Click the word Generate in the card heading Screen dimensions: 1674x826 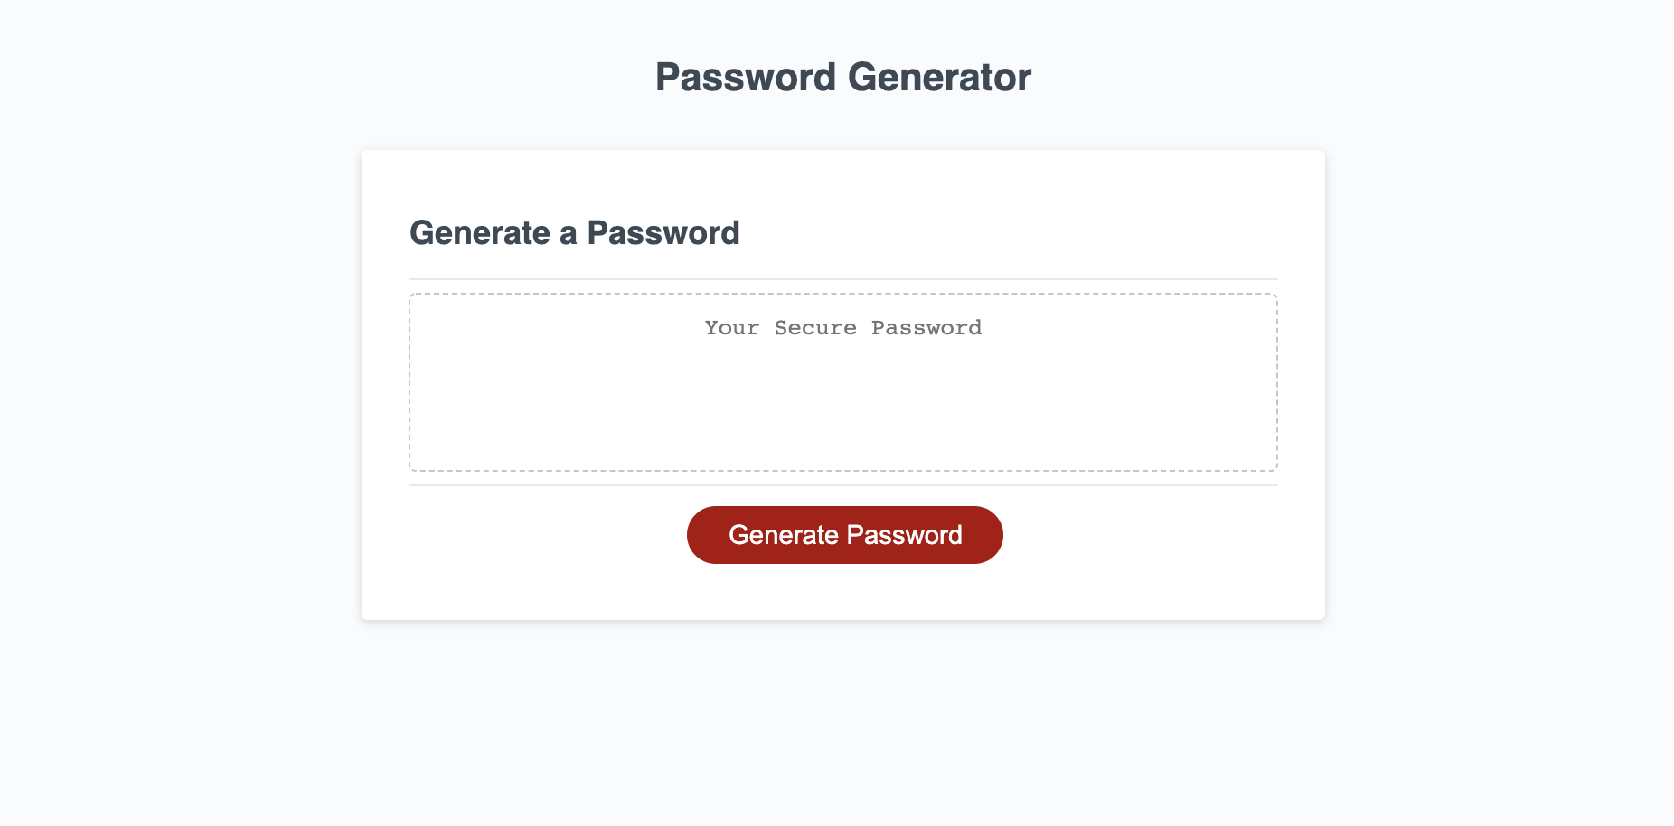click(479, 233)
